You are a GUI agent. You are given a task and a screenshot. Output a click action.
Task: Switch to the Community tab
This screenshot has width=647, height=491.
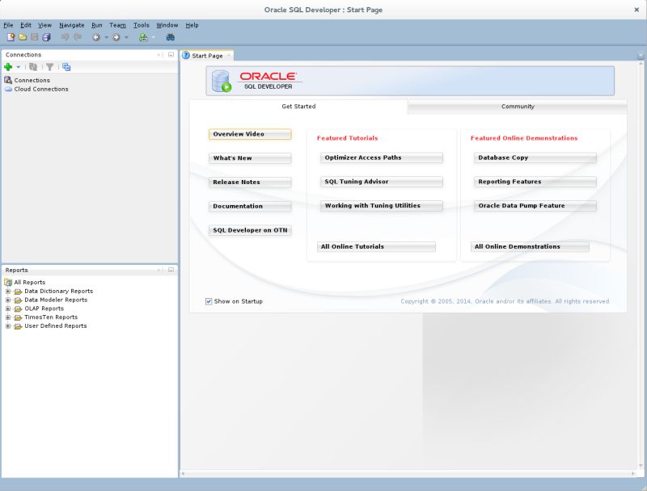point(517,106)
